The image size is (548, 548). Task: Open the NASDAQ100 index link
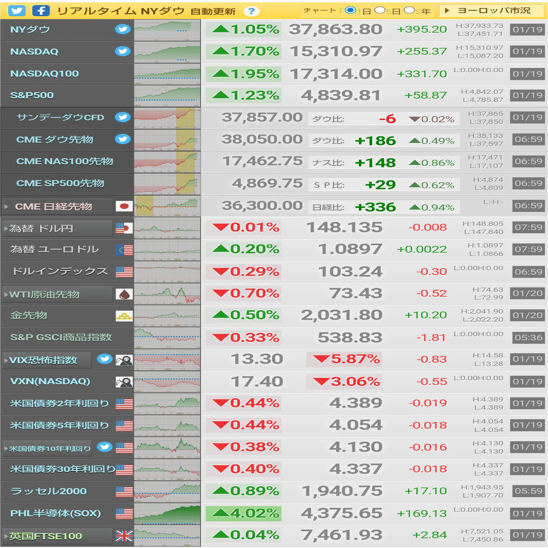coord(45,74)
